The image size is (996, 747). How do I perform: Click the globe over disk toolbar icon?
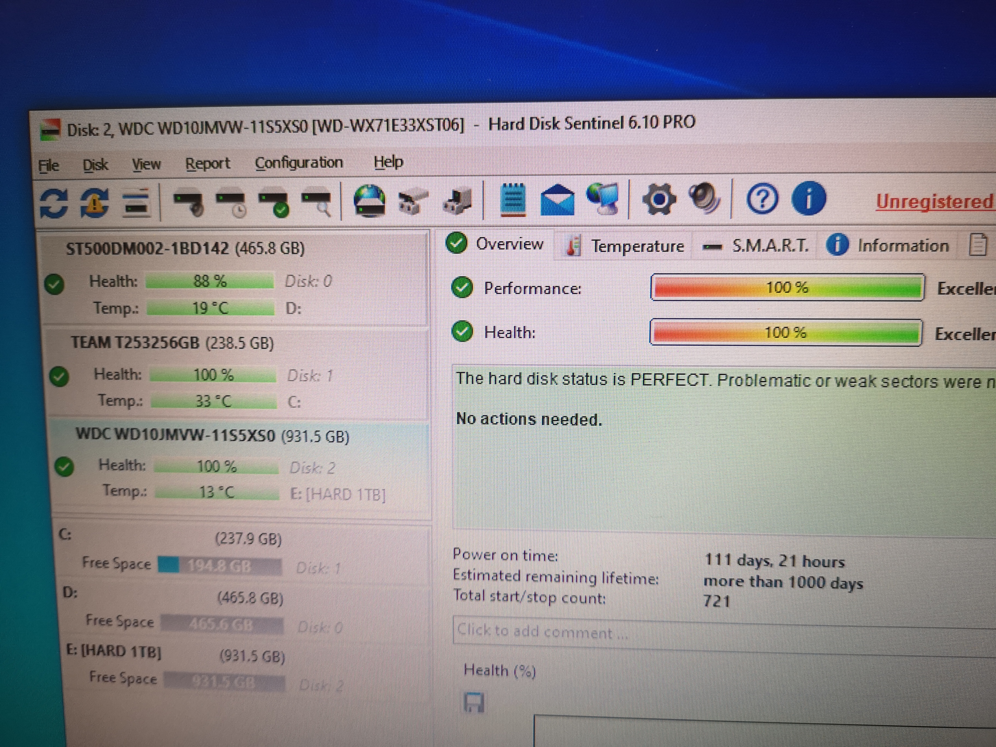[x=369, y=201]
